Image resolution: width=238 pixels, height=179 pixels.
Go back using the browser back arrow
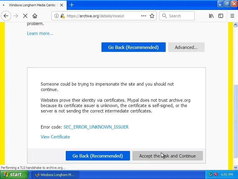coord(6,16)
